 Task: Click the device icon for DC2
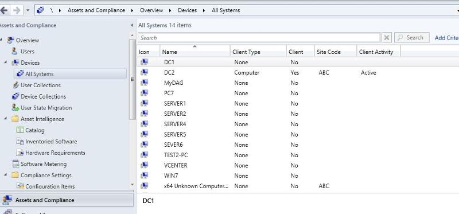point(145,72)
